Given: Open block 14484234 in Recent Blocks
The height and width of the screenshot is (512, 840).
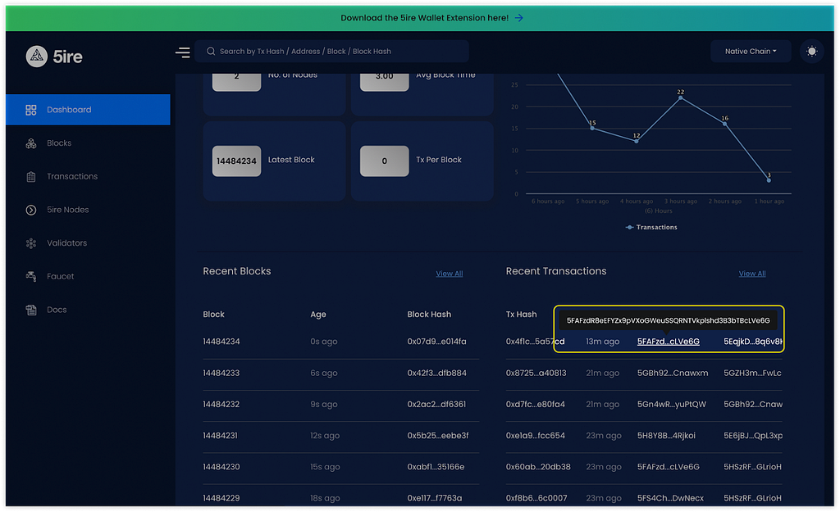Looking at the screenshot, I should pos(221,342).
